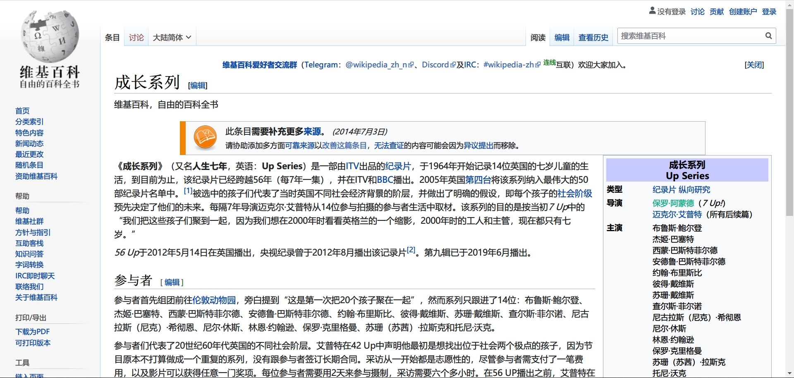The image size is (794, 378).
Task: Click 迈克尔·艾普特 in the infobox
Action: click(x=677, y=214)
